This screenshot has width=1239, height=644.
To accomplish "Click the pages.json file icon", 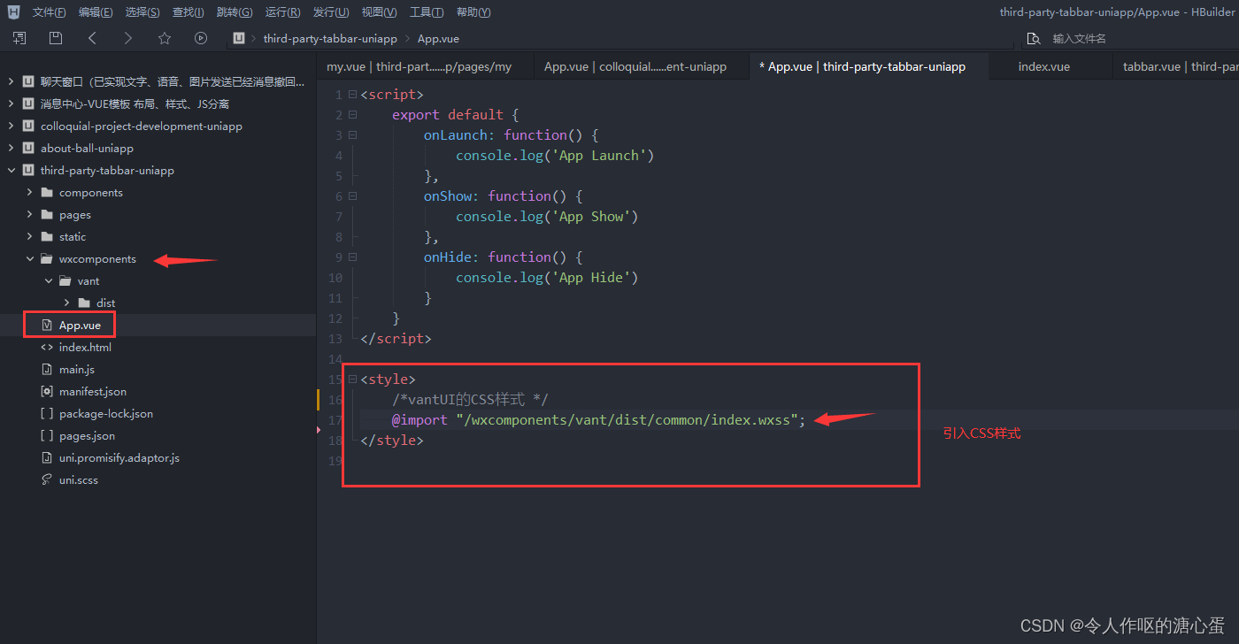I will click(x=47, y=435).
